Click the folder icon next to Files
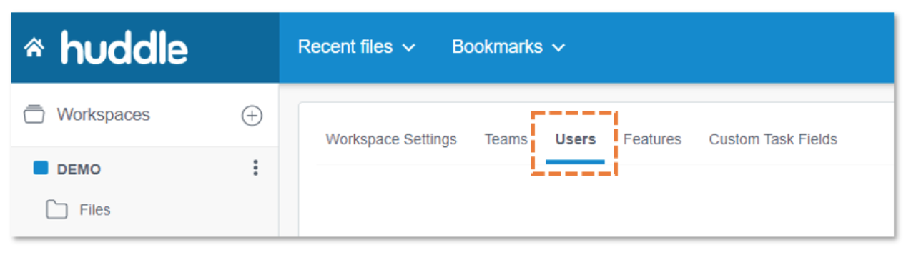The width and height of the screenshot is (921, 270). point(56,210)
